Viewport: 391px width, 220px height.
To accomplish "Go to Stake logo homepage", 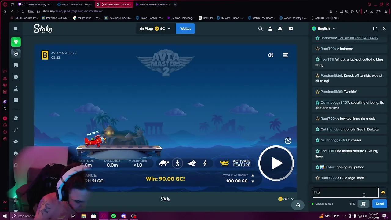I will point(43,29).
